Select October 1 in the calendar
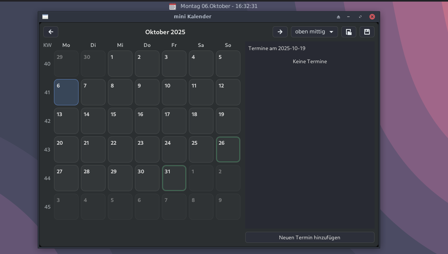Image resolution: width=448 pixels, height=254 pixels. [x=120, y=64]
